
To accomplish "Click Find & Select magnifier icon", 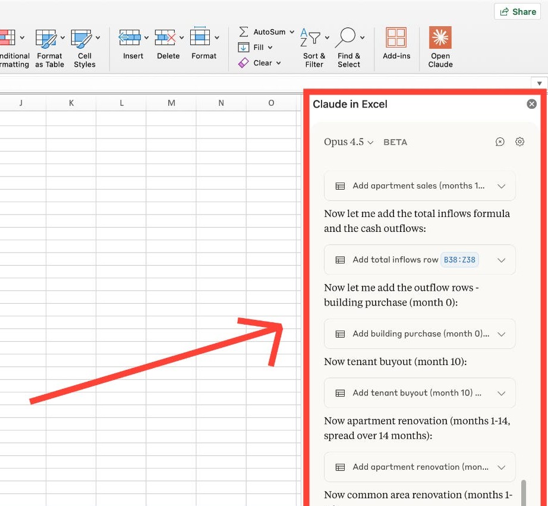I will click(345, 37).
